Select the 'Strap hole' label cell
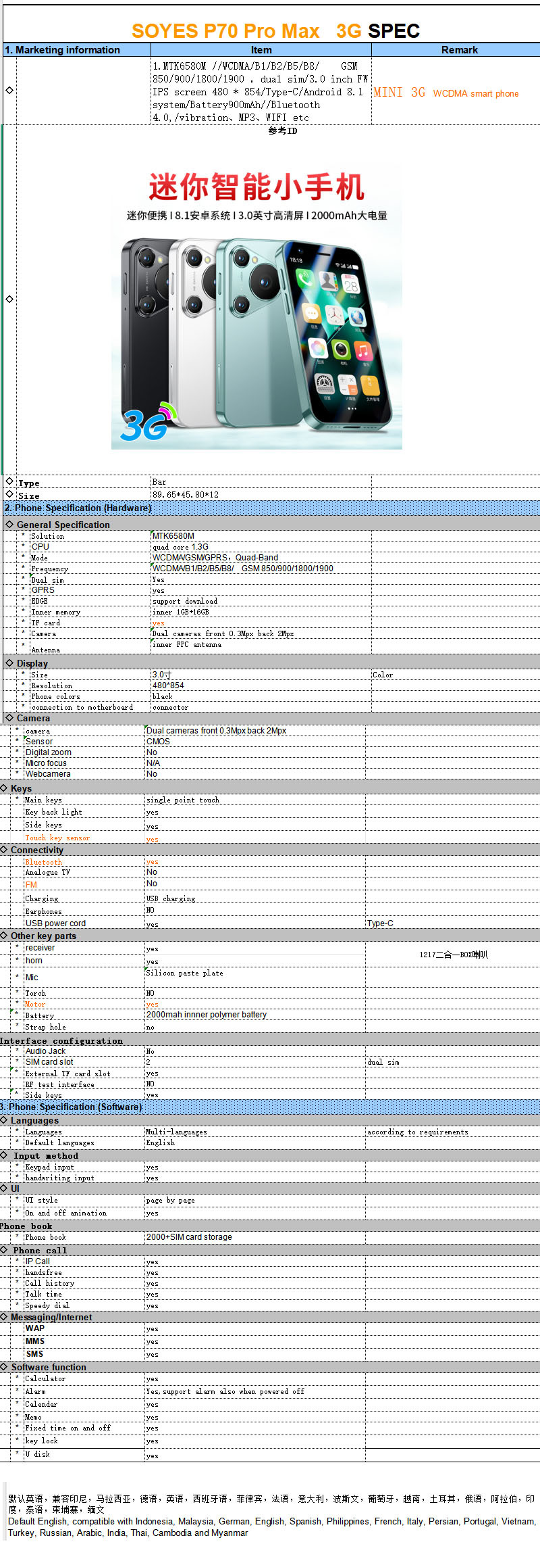This screenshot has height=1565, width=540. coord(84,1027)
